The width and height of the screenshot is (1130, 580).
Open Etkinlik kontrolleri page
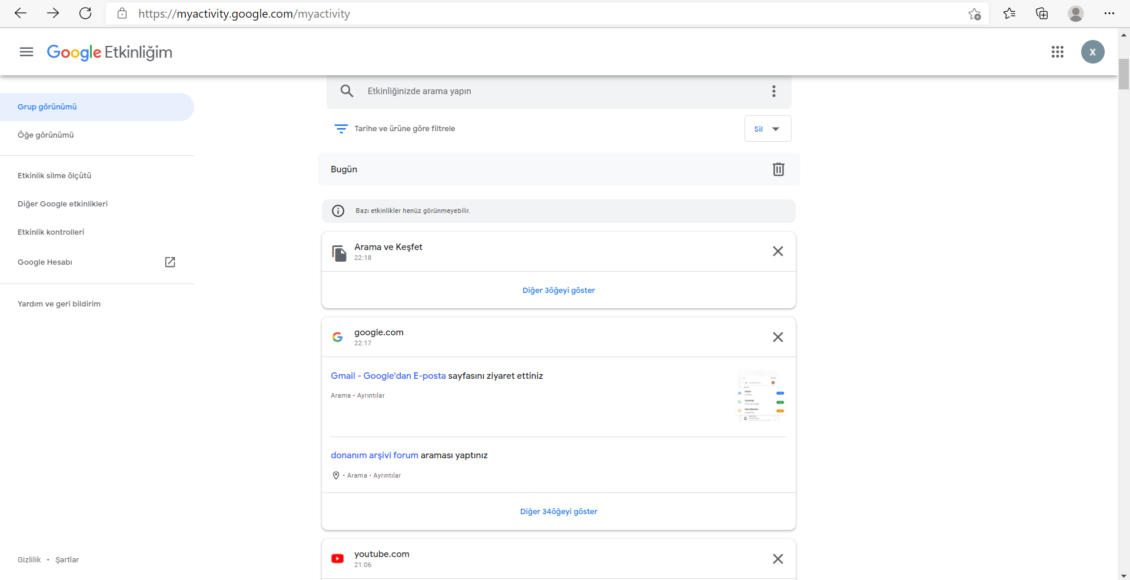pos(51,232)
